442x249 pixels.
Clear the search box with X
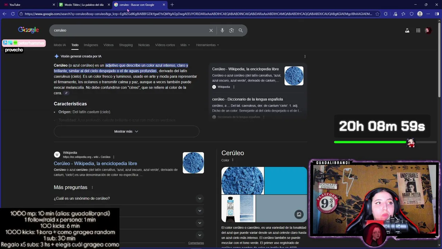tap(211, 30)
